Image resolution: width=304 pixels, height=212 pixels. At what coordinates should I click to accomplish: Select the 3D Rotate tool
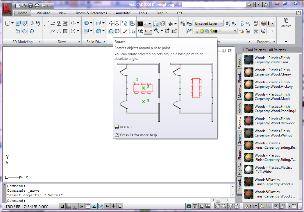pyautogui.click(x=117, y=31)
